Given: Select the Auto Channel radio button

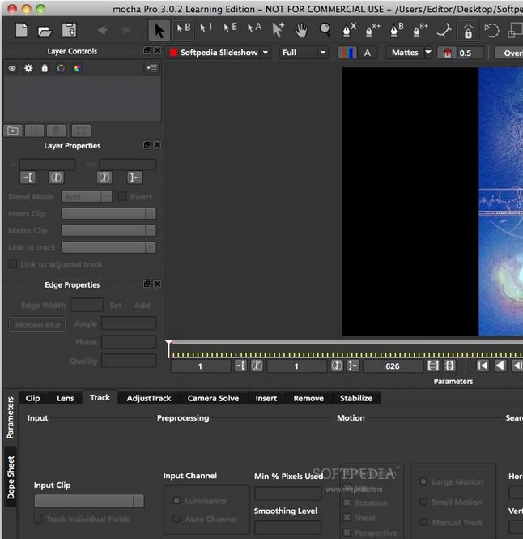Looking at the screenshot, I should (176, 519).
